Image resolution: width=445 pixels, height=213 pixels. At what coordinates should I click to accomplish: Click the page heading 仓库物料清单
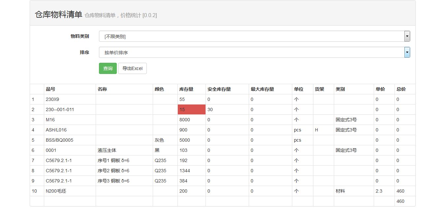click(58, 14)
